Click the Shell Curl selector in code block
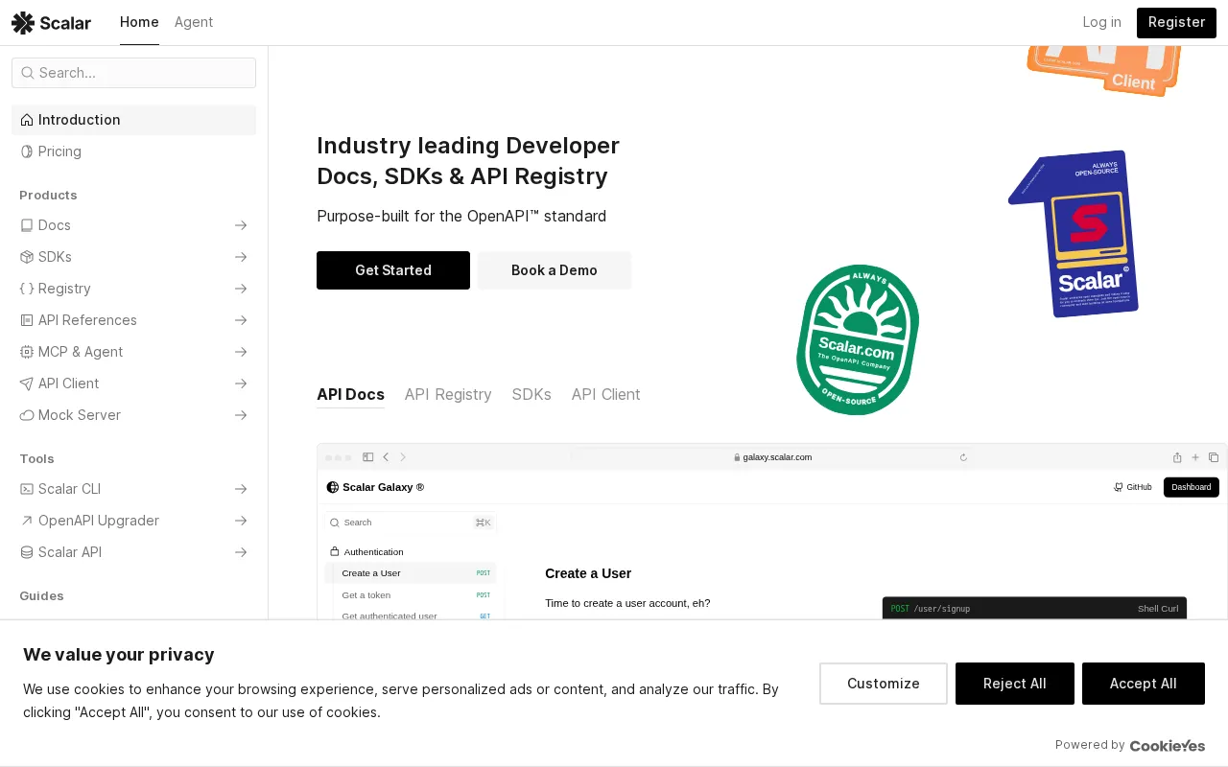The image size is (1228, 767). (x=1158, y=609)
